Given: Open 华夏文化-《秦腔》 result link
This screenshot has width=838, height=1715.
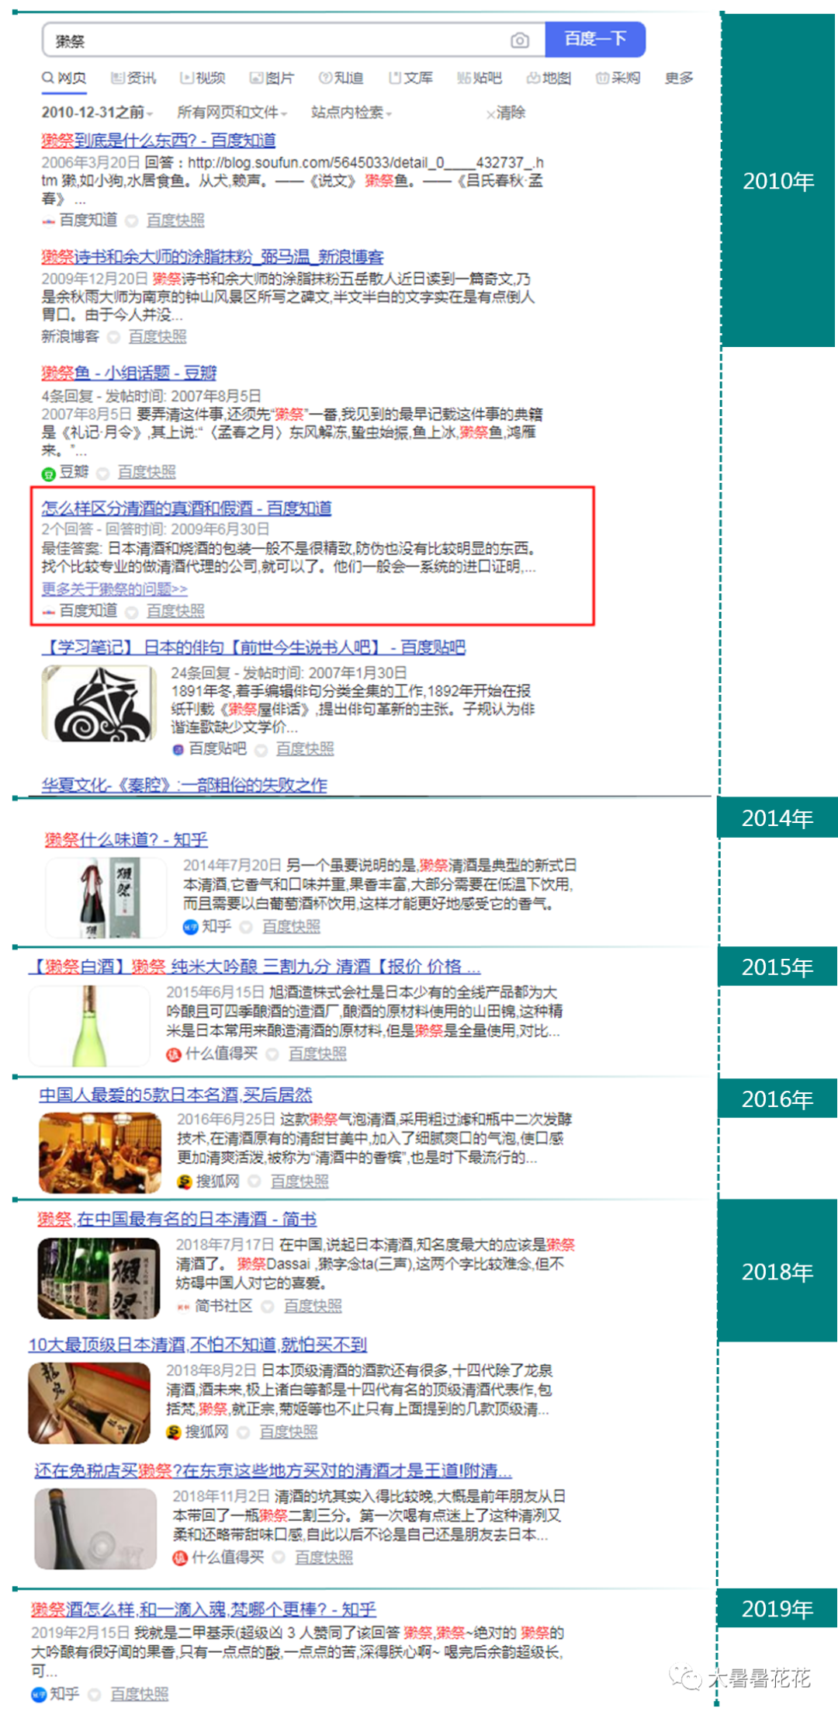Looking at the screenshot, I should (x=184, y=785).
